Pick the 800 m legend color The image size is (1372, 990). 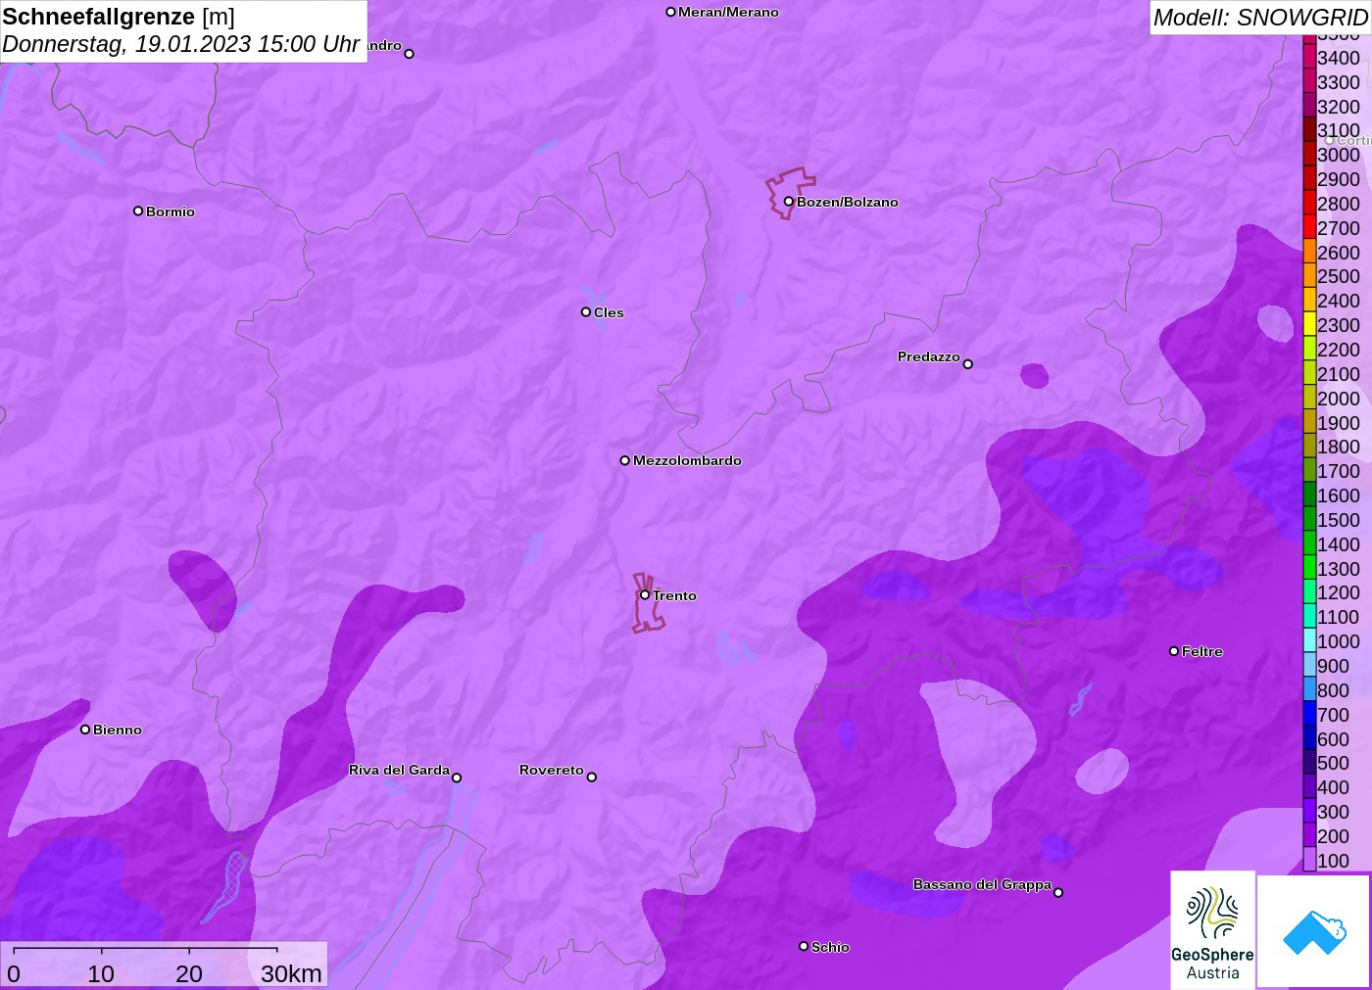coord(1309,689)
